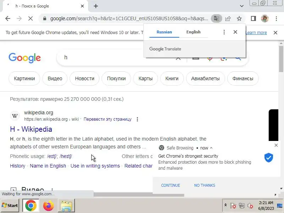284x213 pixels.
Task: Open the Google Translate icon in address bar
Action: [x=217, y=18]
